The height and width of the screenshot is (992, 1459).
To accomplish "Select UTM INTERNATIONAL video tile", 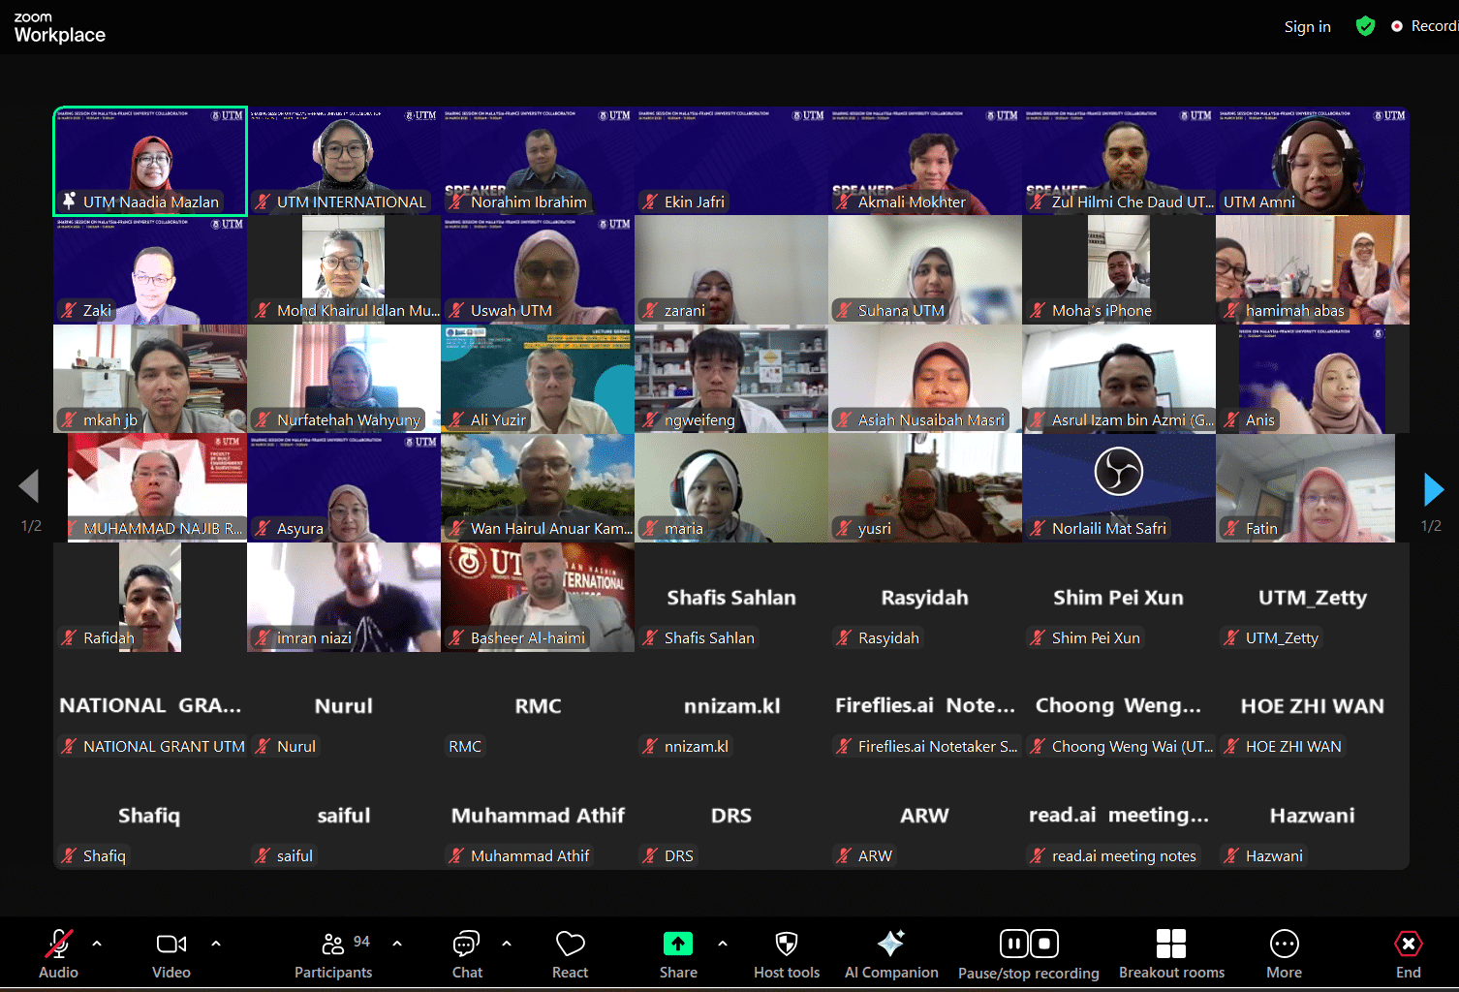I will point(344,161).
